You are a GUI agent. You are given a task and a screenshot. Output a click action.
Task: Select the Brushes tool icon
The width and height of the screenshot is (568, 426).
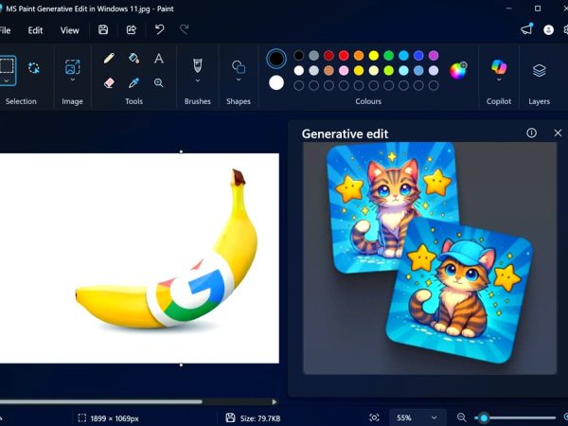pyautogui.click(x=198, y=65)
